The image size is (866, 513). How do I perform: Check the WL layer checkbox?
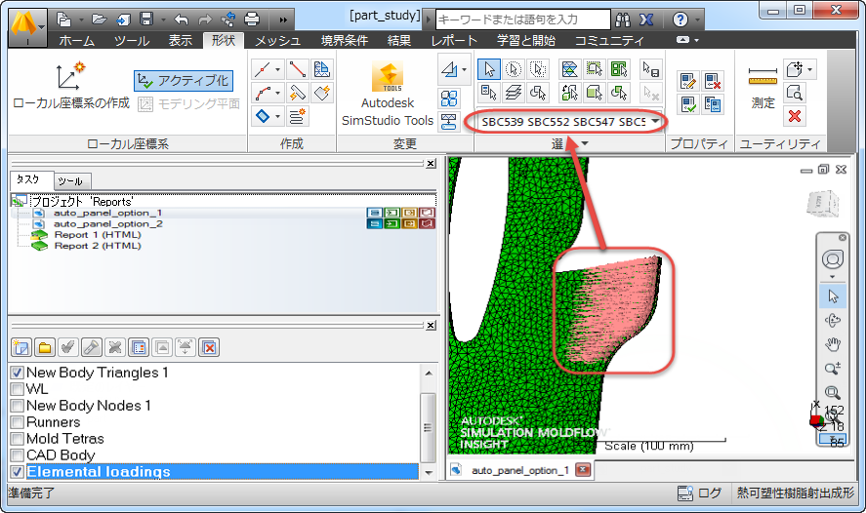18,389
